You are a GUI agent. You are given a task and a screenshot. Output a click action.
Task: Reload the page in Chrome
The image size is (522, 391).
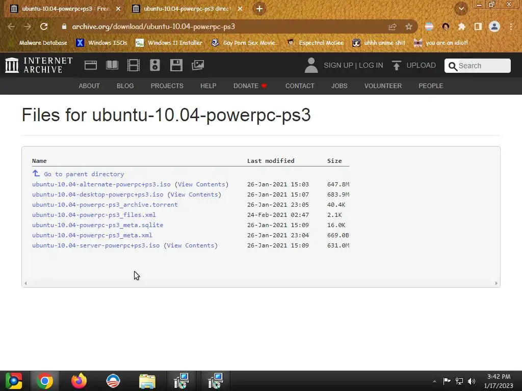[44, 26]
